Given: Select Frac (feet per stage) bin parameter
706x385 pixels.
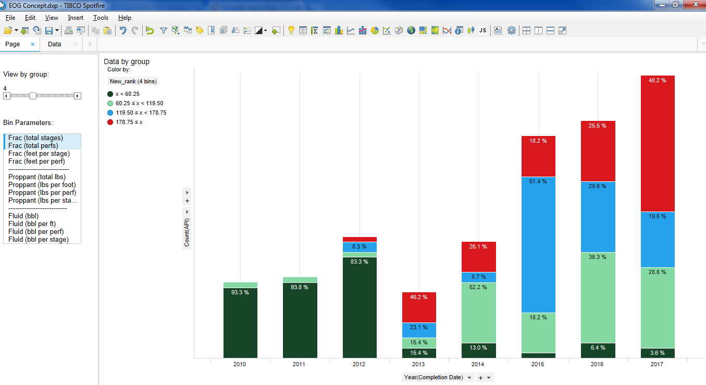Looking at the screenshot, I should [x=39, y=153].
